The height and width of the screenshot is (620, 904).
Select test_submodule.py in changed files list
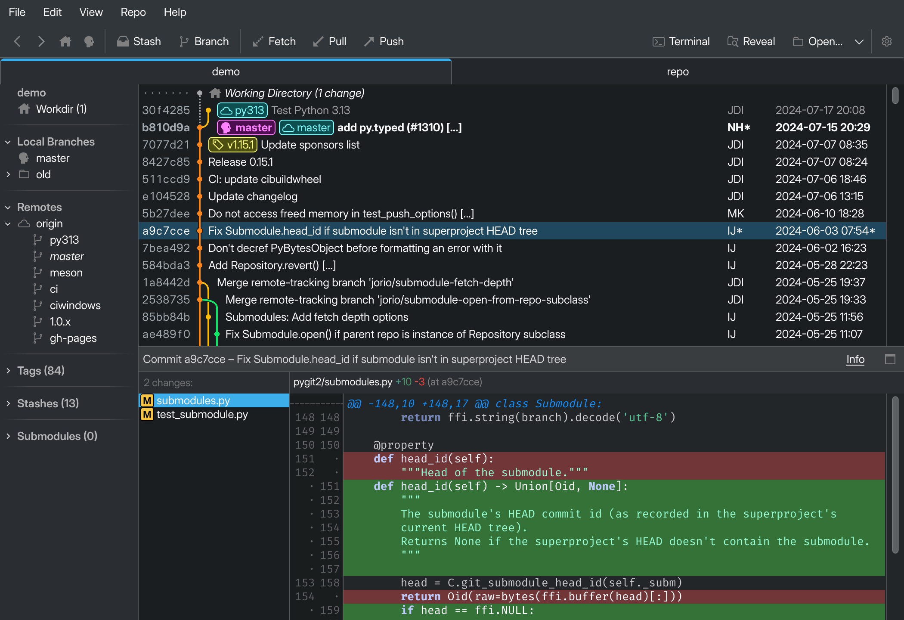pos(214,414)
